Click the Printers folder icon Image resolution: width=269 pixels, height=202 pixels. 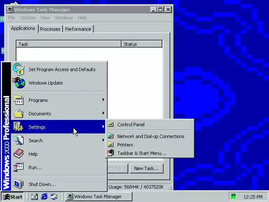pyautogui.click(x=111, y=145)
